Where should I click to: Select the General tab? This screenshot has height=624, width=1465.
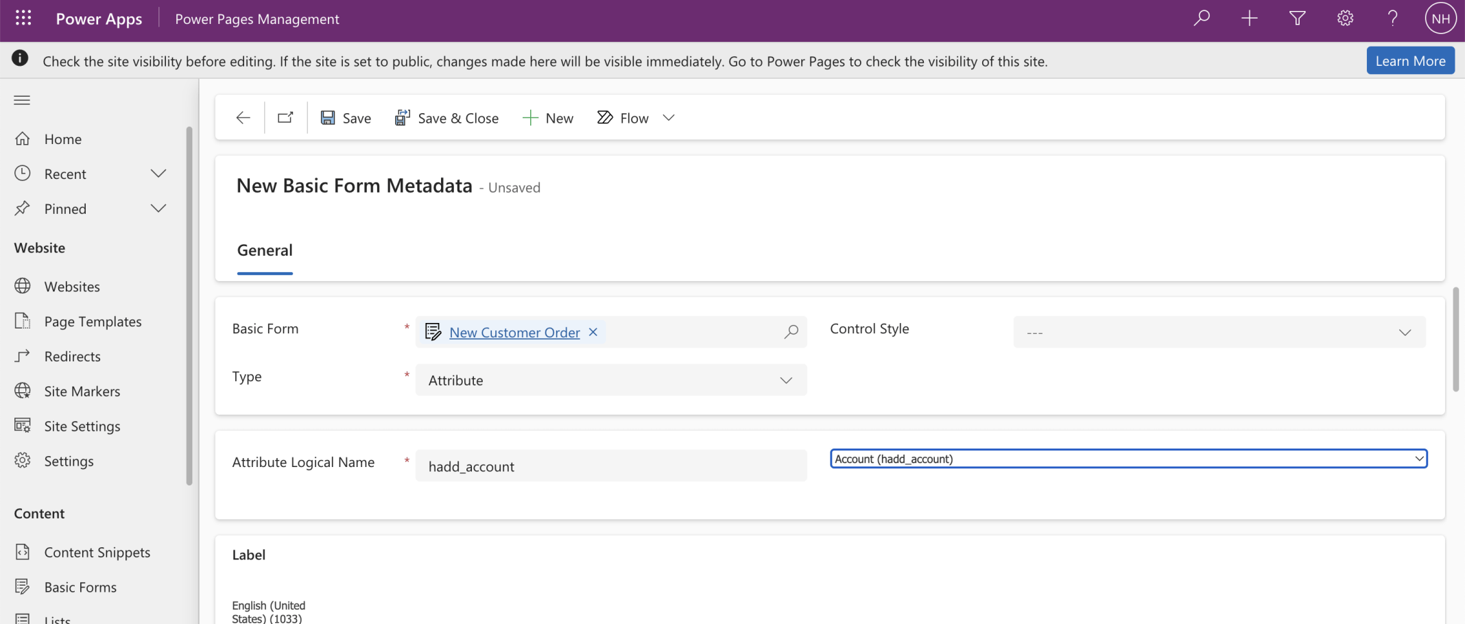pyautogui.click(x=265, y=250)
